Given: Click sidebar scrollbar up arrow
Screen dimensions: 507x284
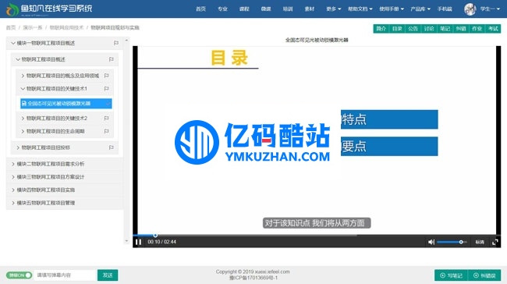Looking at the screenshot, I should (126, 41).
